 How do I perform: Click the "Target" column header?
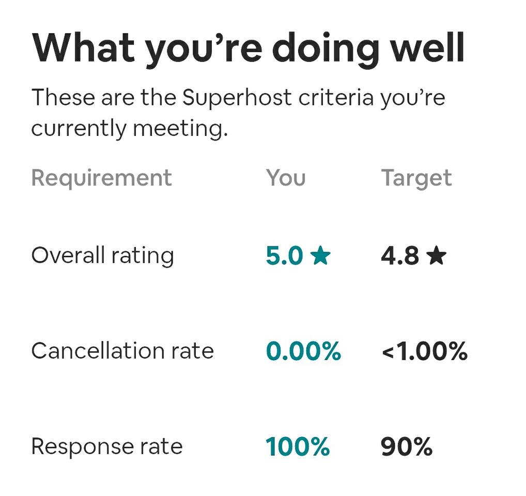click(x=416, y=178)
